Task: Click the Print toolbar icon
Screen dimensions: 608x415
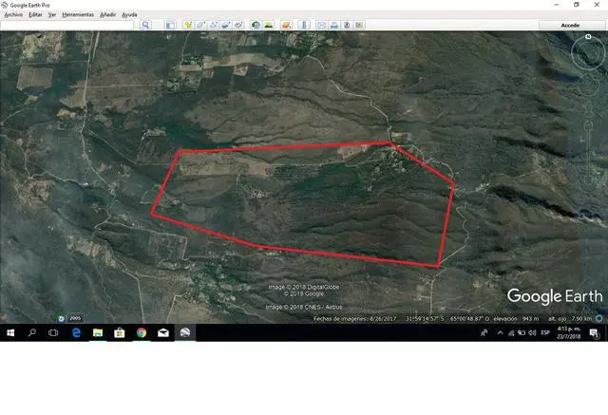Action: pos(333,26)
